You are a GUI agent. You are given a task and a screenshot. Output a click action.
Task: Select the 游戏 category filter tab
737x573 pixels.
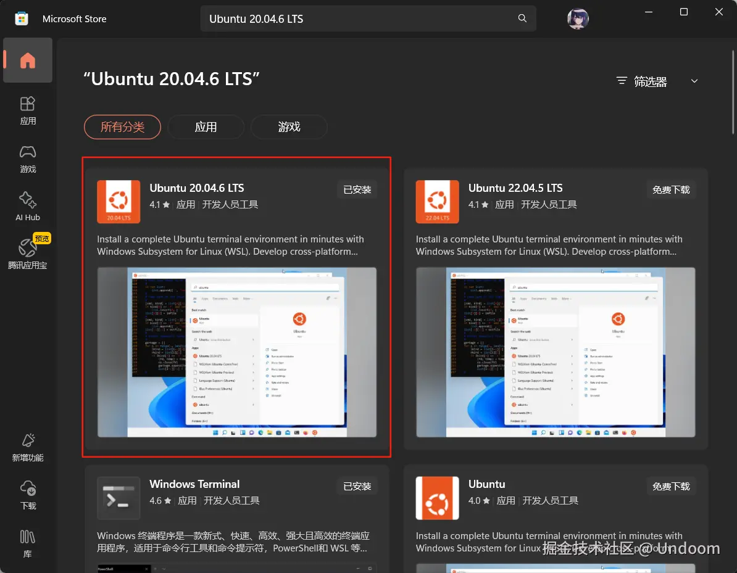289,127
